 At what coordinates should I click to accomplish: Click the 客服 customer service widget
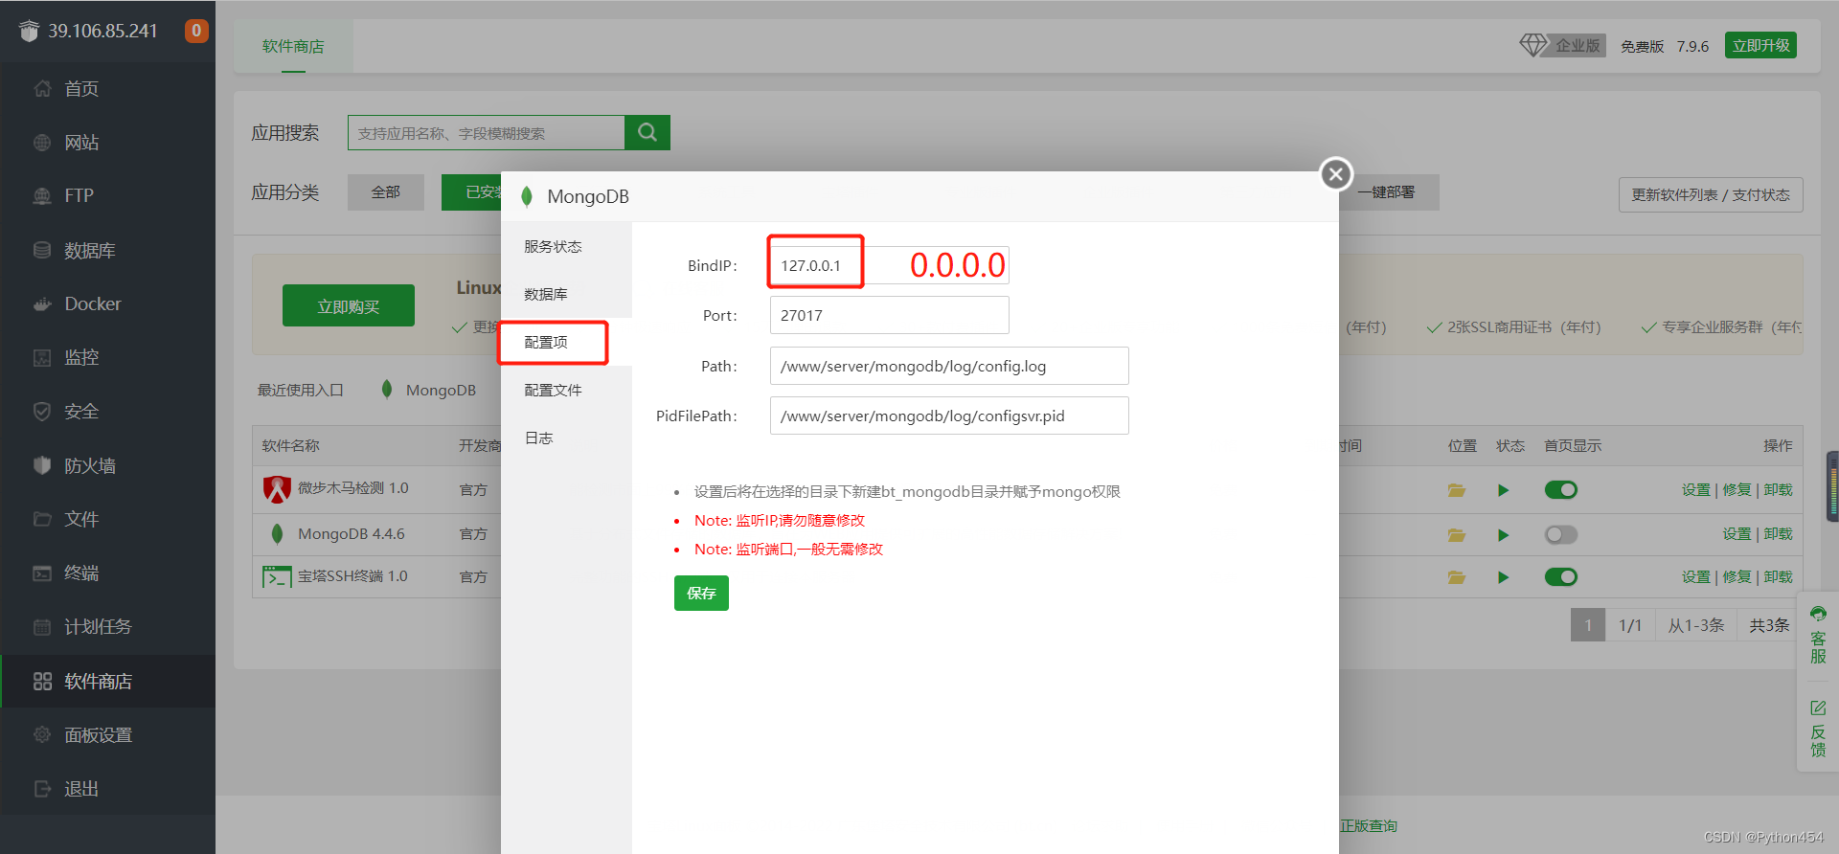[1818, 635]
